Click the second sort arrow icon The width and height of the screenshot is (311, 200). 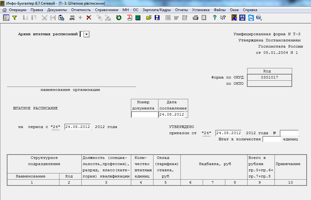click(33, 18)
